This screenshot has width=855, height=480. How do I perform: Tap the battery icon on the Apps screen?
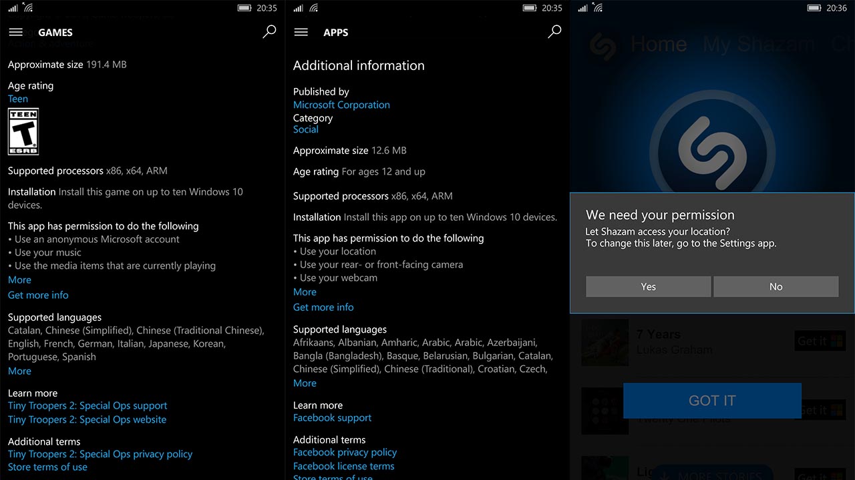[x=530, y=8]
